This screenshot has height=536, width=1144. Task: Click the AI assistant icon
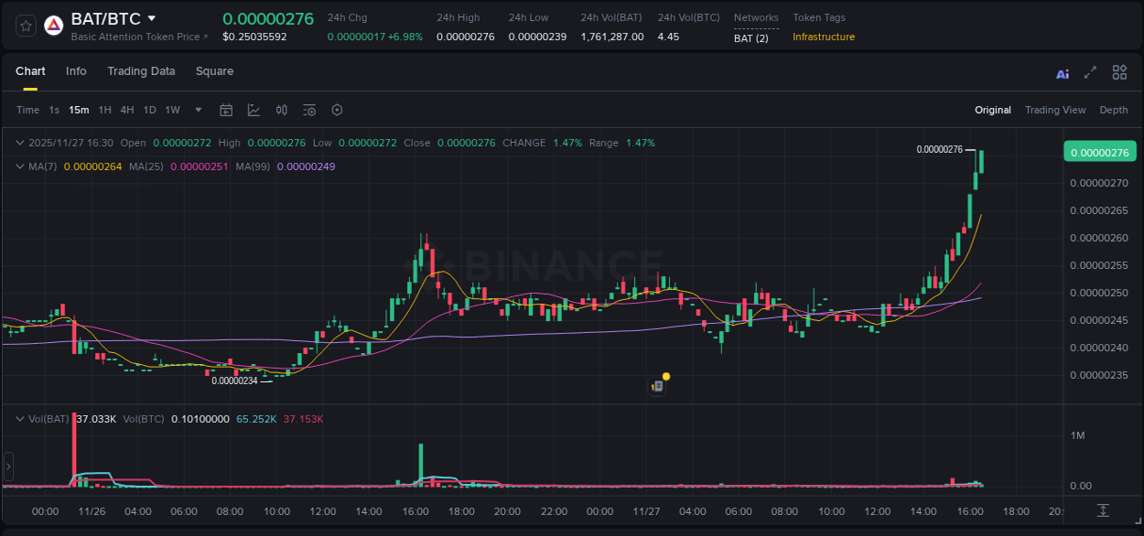tap(1062, 72)
